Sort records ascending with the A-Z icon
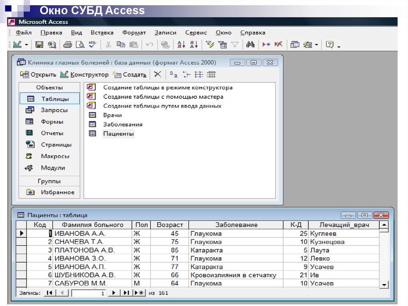 point(181,45)
